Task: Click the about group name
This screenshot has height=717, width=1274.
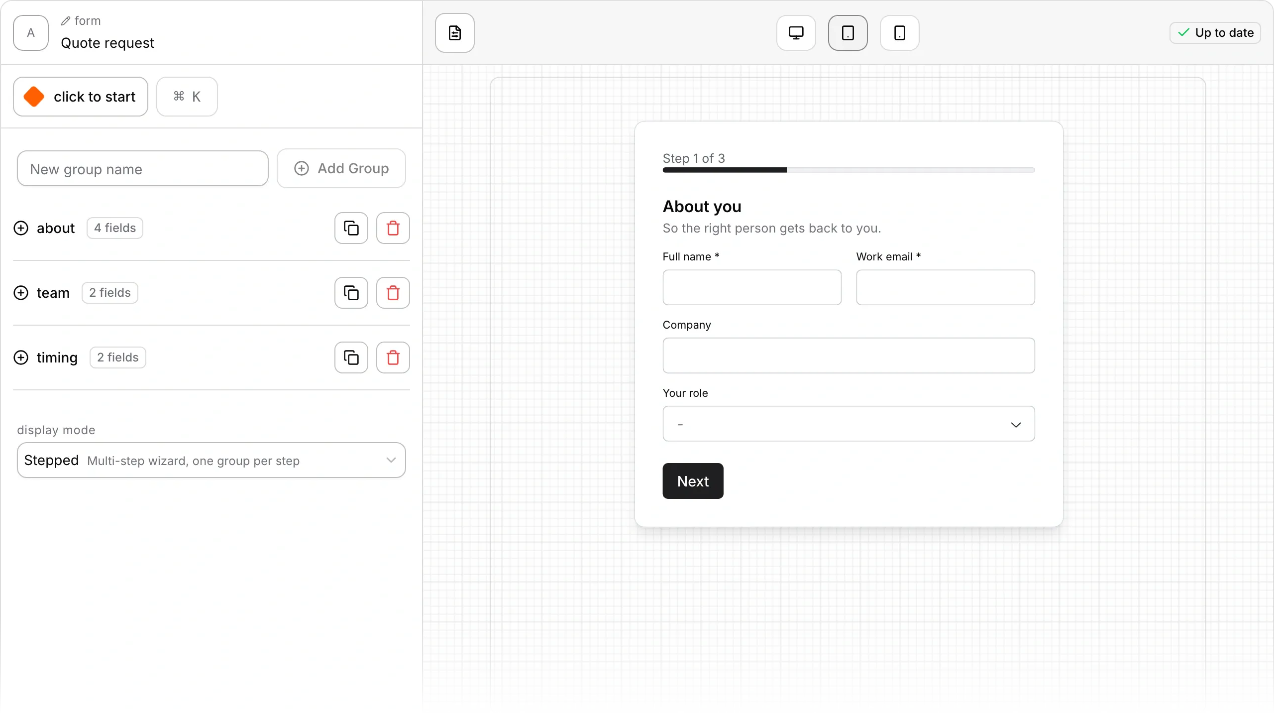Action: (56, 228)
